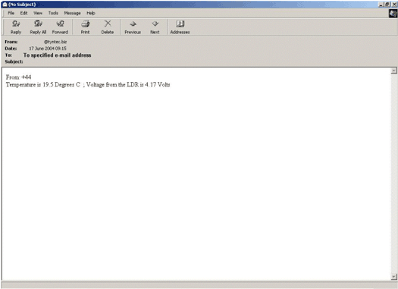Open the File menu
Screen dimensions: 398x289
pyautogui.click(x=11, y=13)
